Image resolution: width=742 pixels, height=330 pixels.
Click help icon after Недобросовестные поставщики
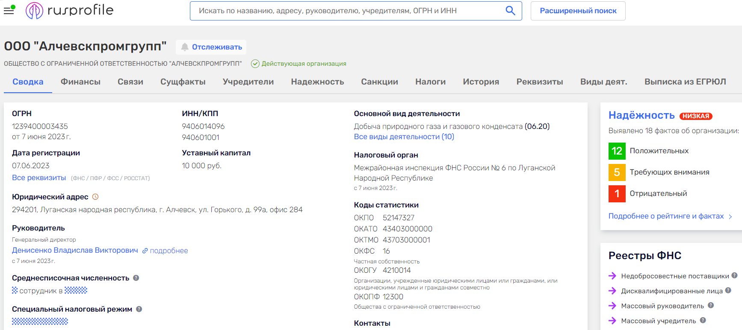tap(734, 275)
